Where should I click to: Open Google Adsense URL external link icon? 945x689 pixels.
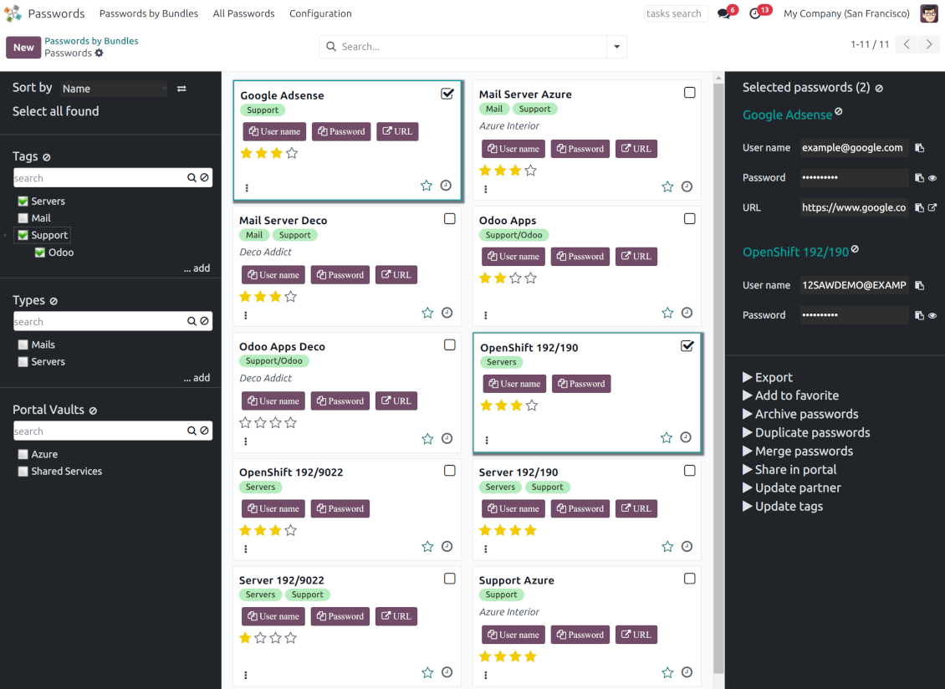click(932, 207)
